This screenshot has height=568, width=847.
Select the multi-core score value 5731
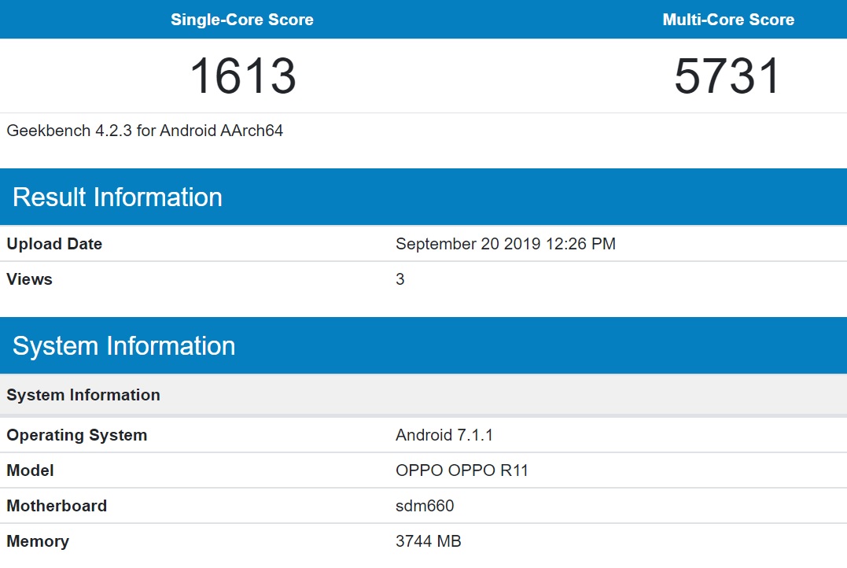(727, 75)
